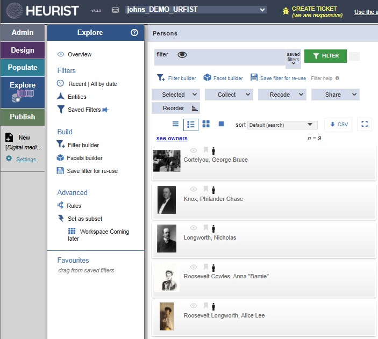Open the database name dropdown
The image size is (378, 339).
(196, 10)
